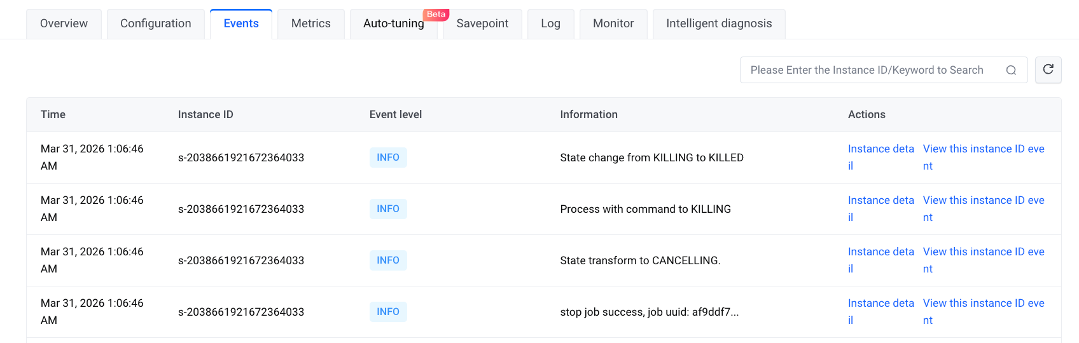This screenshot has height=343, width=1079.
Task: Click the timestamp in the KILLED row
Action: coord(92,158)
